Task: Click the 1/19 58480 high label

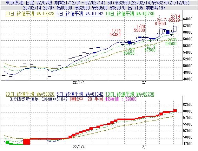Action: (x=115, y=33)
